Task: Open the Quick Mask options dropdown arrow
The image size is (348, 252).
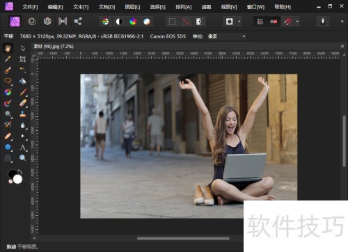Action: click(239, 22)
